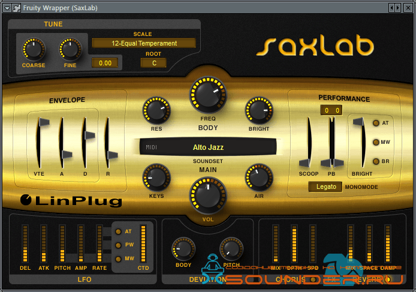Toggle the Chorus on/off LED
Viewport: 416px width, 292px height.
pyautogui.click(x=313, y=279)
